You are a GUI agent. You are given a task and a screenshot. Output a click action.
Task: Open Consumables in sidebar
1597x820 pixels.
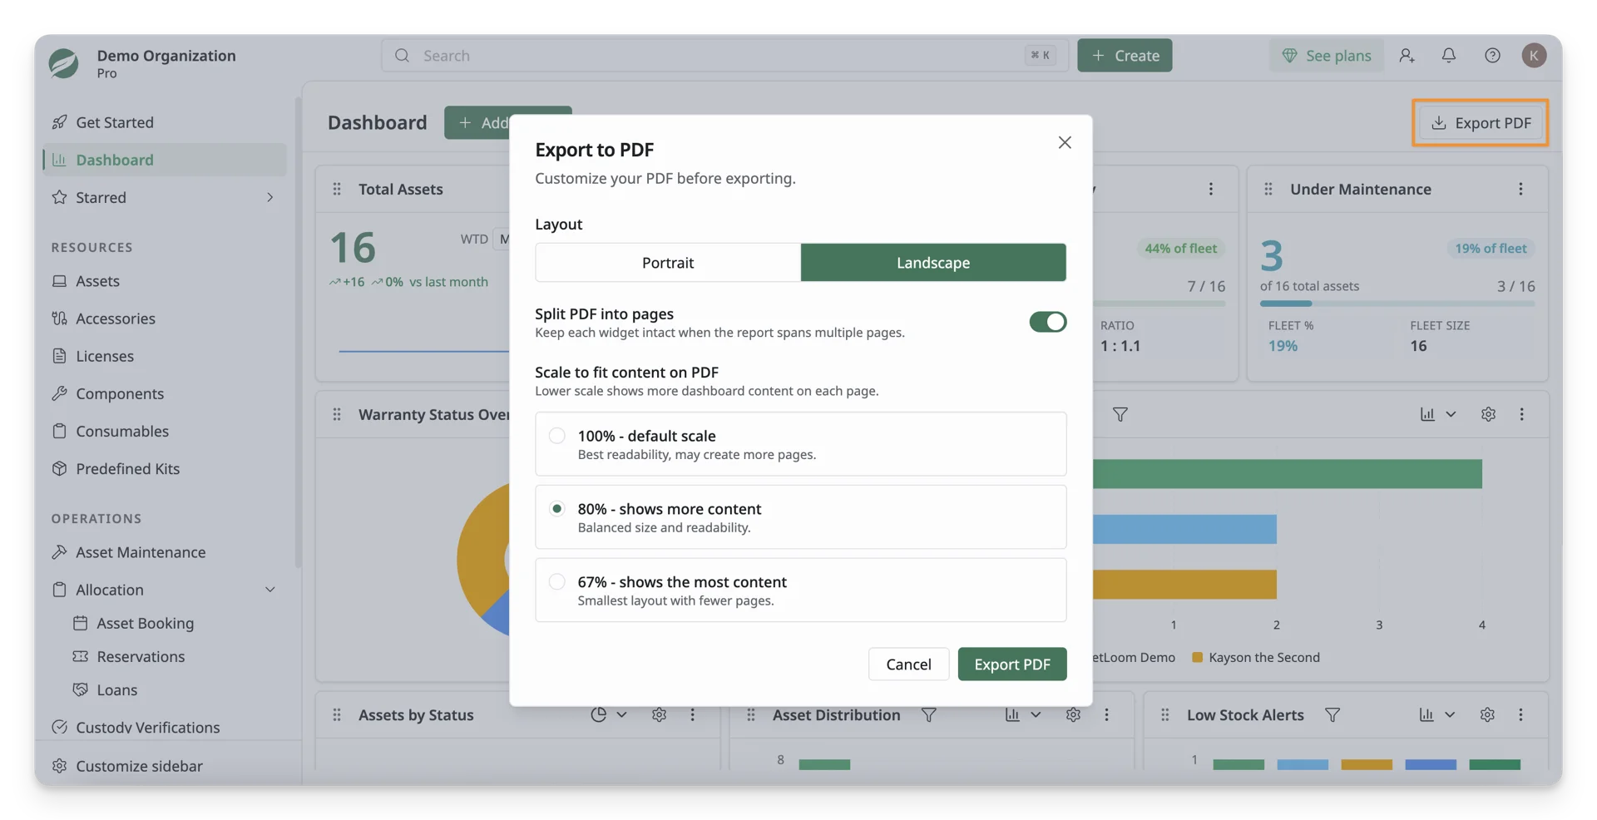click(x=164, y=431)
